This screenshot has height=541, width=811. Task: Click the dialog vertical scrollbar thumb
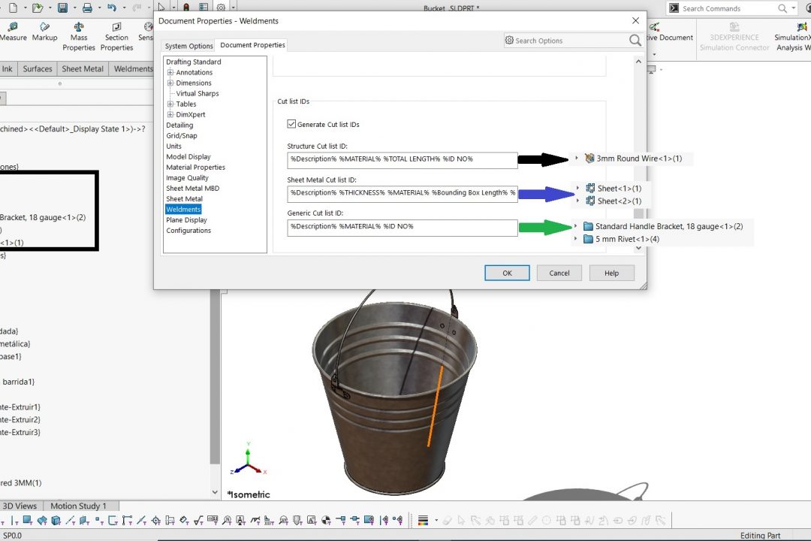pos(639,213)
